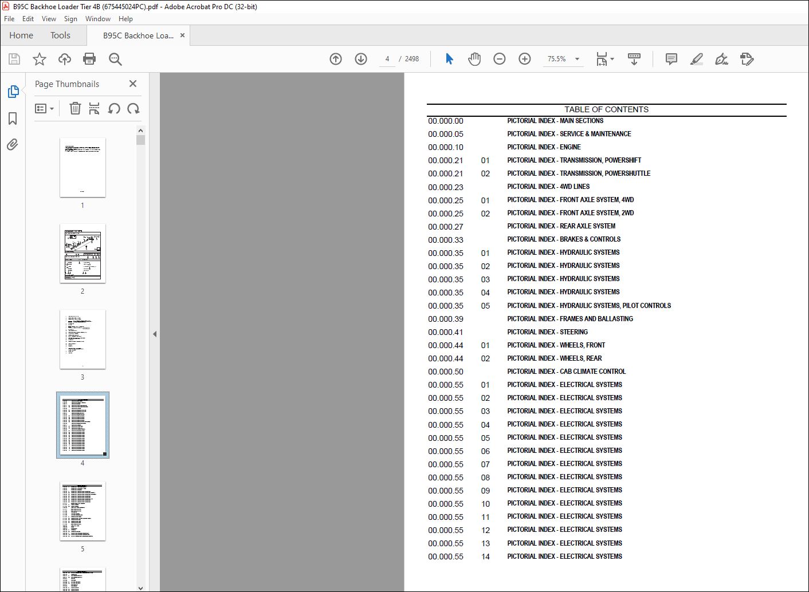Click the Save file icon
This screenshot has width=809, height=592.
[x=14, y=59]
